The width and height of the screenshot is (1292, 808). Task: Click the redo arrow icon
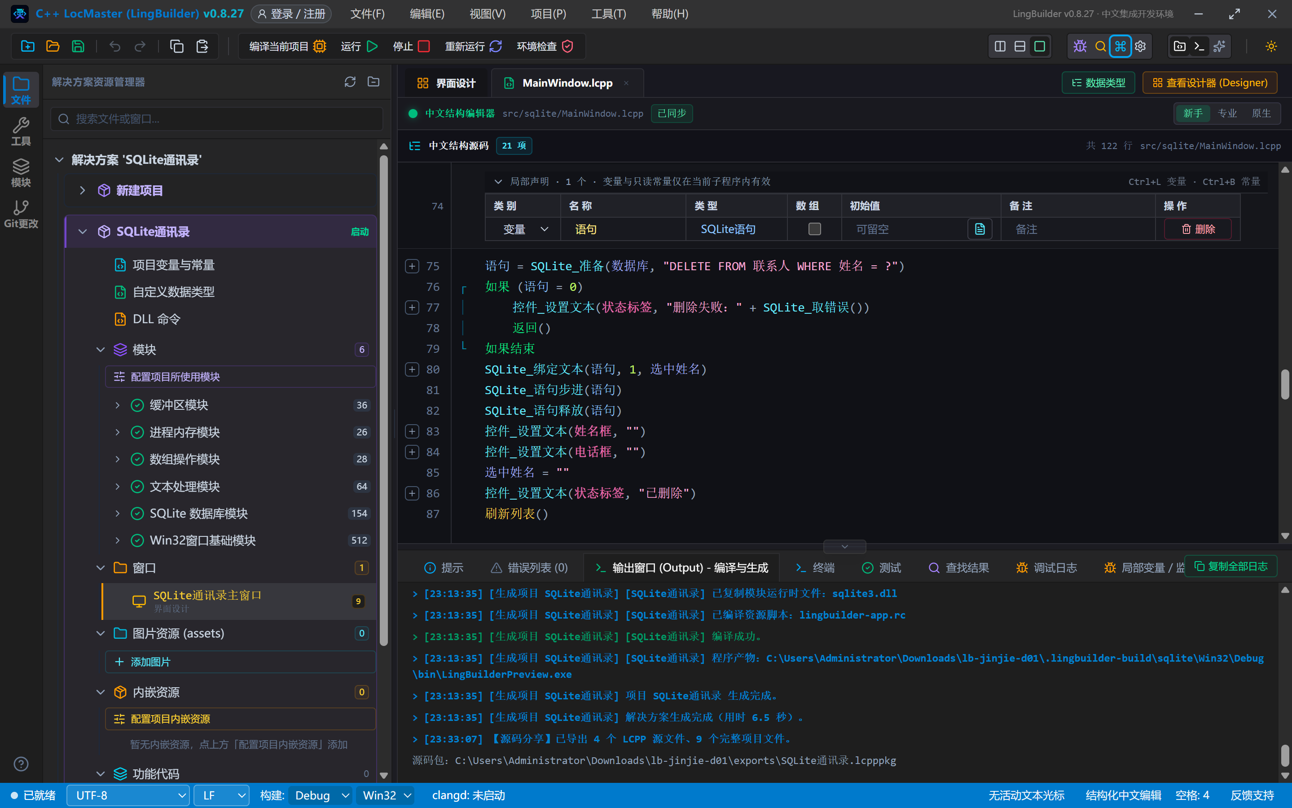[x=140, y=47]
